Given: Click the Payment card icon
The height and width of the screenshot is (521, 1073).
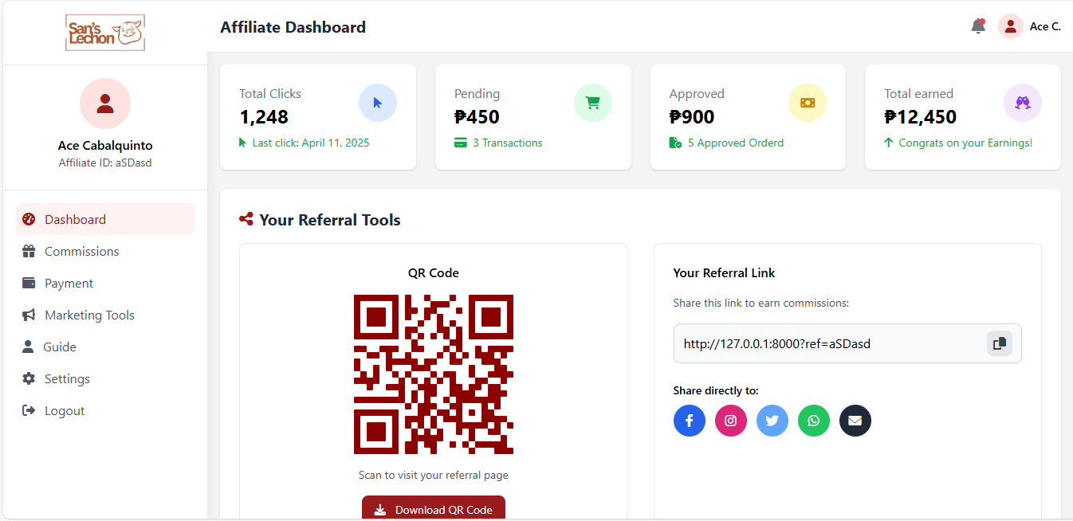Looking at the screenshot, I should (x=30, y=283).
